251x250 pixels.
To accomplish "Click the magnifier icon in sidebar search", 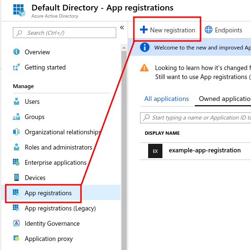I will [x=19, y=33].
